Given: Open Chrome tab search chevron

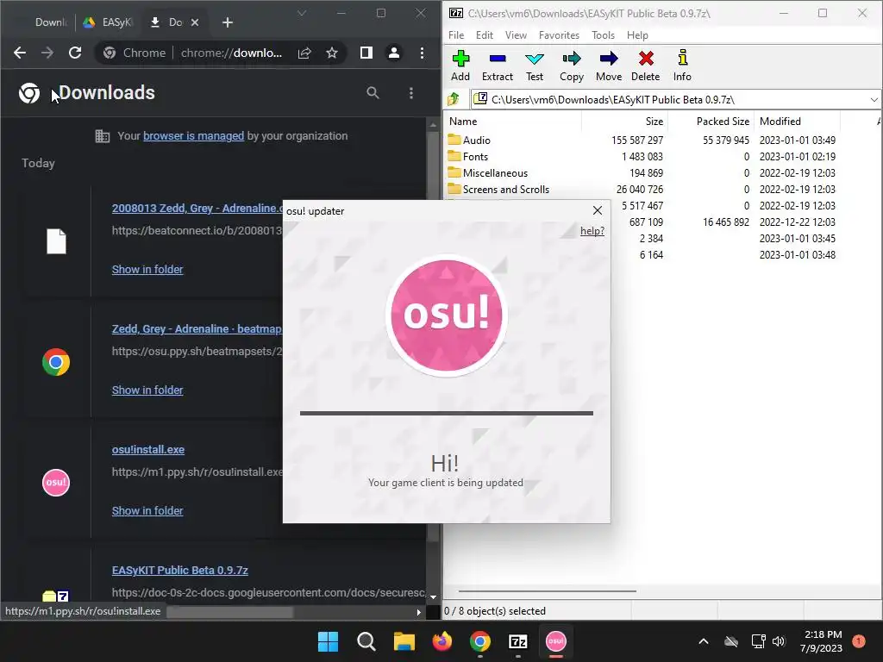Looking at the screenshot, I should pos(302,13).
